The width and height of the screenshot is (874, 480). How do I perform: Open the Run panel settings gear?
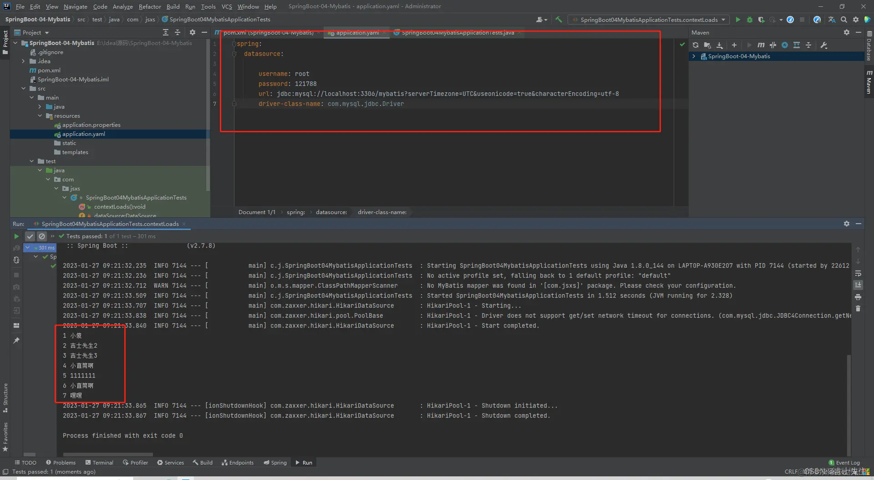[x=847, y=224]
